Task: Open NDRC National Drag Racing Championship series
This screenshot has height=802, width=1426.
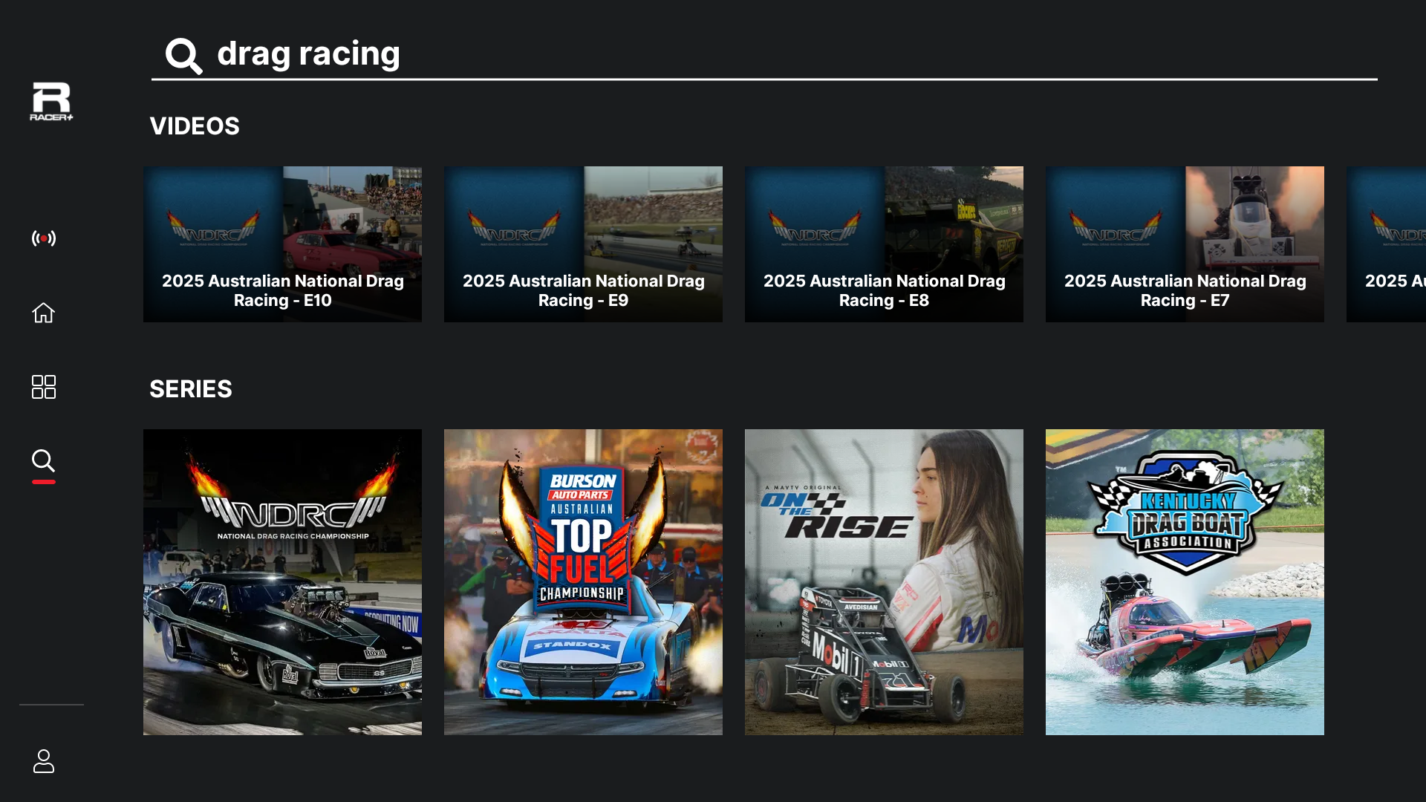Action: pos(282,582)
